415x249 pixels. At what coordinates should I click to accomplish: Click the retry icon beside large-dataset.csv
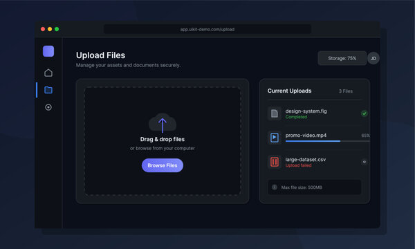tap(365, 162)
